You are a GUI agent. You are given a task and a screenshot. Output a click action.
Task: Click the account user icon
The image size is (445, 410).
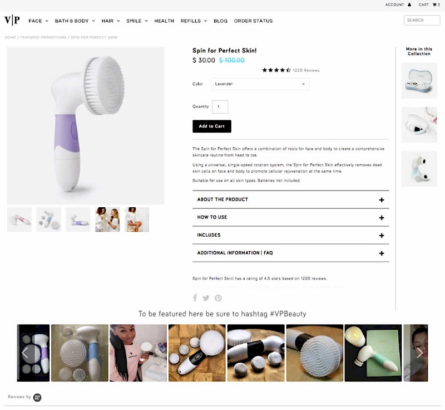[x=409, y=4]
